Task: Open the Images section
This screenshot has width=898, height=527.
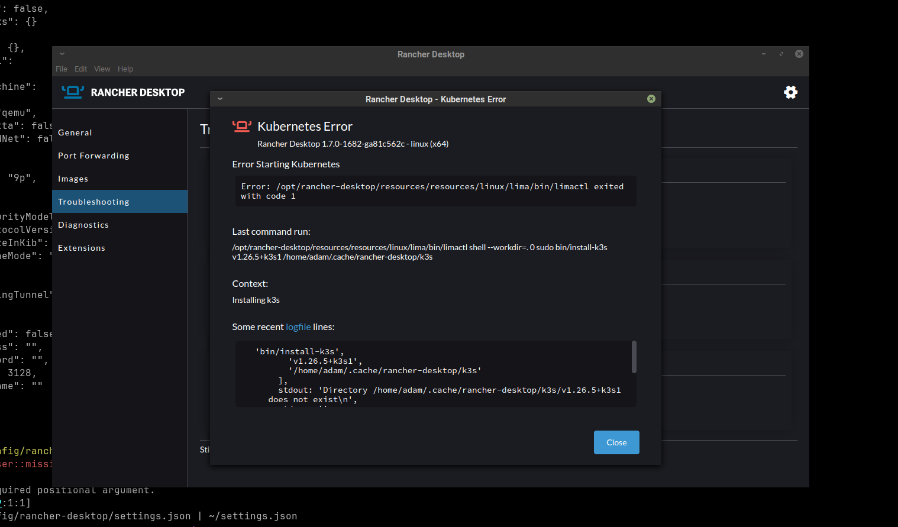Action: [73, 178]
